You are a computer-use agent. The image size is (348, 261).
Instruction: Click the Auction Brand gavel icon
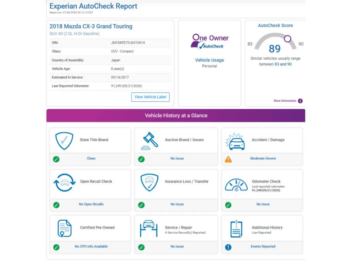tap(149, 141)
